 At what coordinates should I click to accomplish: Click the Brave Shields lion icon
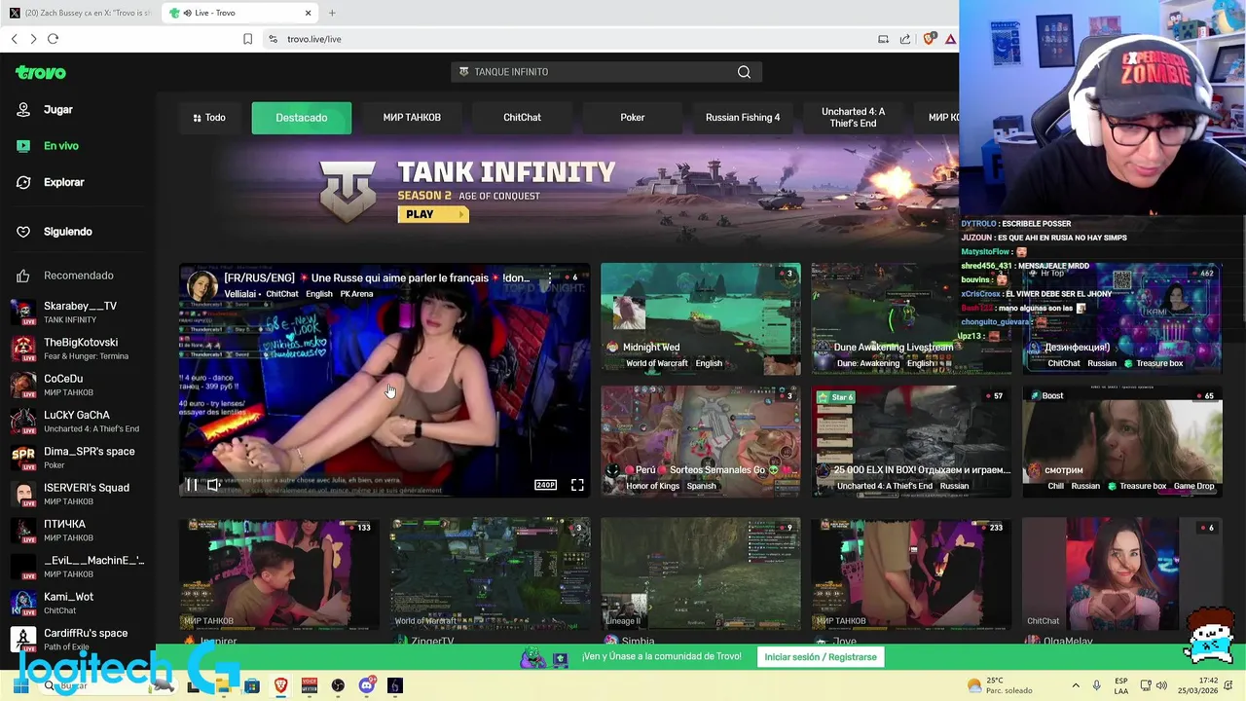pos(929,39)
